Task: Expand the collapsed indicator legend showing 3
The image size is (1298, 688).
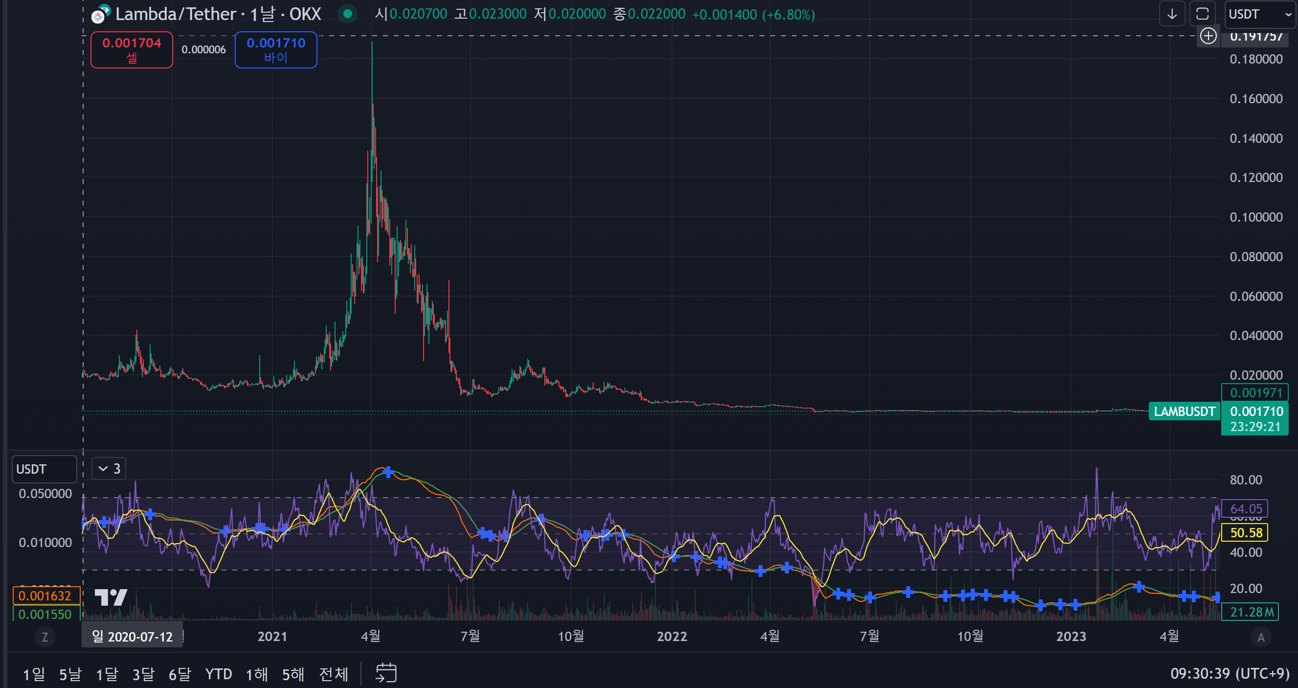Action: [109, 469]
